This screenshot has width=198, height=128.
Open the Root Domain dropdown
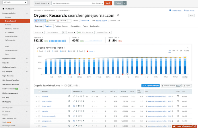tap(98, 3)
